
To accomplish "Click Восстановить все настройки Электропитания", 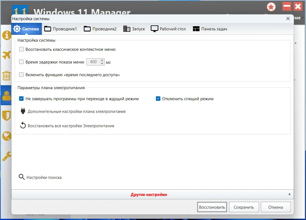I will pos(71,126).
